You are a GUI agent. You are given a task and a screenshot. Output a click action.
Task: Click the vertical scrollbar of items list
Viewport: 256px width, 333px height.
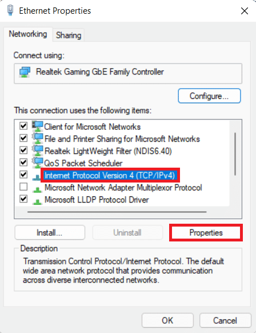[x=235, y=154]
